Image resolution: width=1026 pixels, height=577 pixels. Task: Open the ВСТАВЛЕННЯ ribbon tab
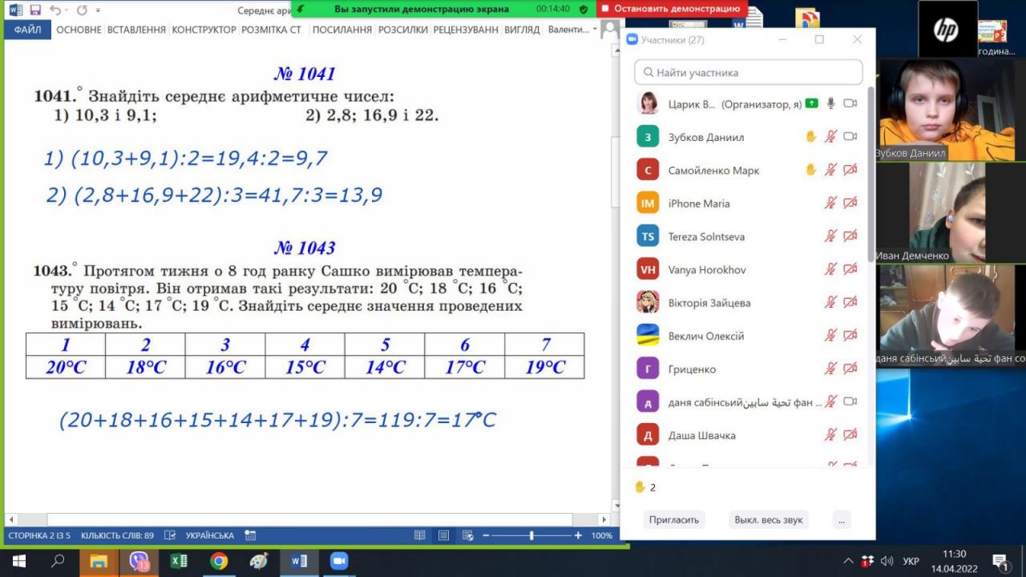(137, 30)
